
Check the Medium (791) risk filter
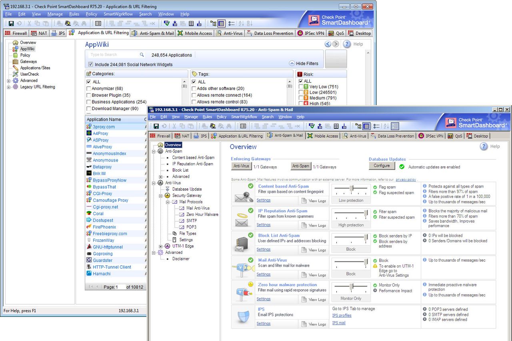click(301, 98)
